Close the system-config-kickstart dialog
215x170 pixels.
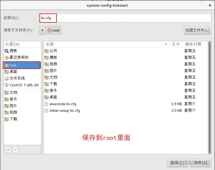210,5
